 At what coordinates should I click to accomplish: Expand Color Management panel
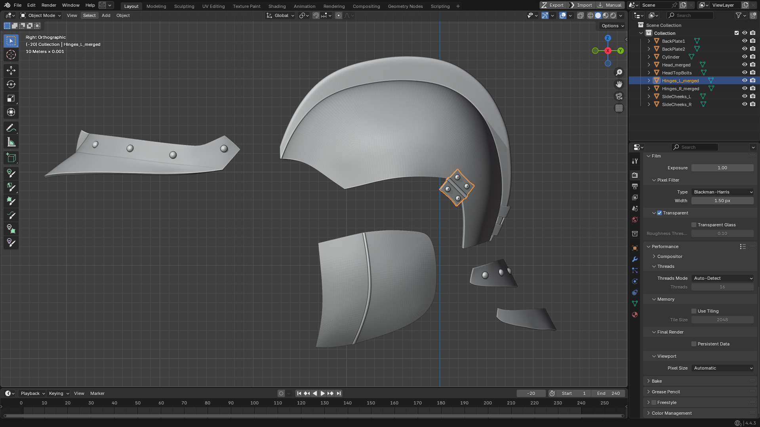(x=672, y=413)
